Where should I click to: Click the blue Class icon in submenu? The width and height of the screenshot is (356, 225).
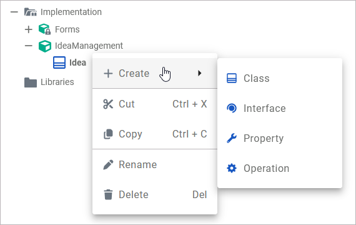232,78
